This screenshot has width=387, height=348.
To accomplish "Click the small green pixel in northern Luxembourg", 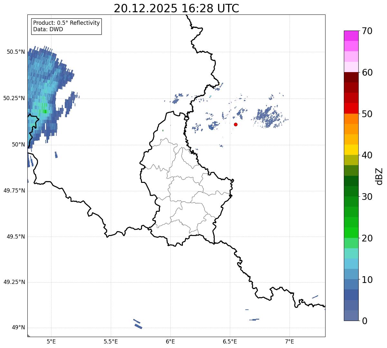I will tap(163, 130).
